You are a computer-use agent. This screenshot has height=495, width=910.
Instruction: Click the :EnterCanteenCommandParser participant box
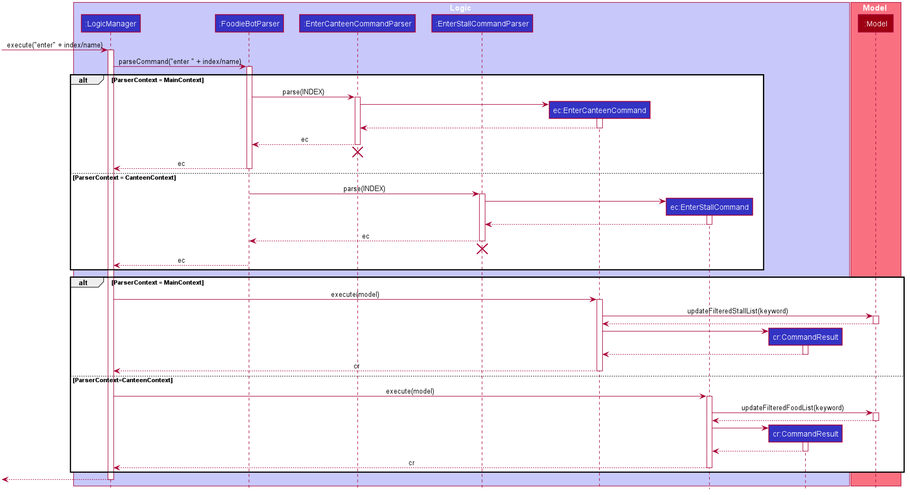[357, 24]
